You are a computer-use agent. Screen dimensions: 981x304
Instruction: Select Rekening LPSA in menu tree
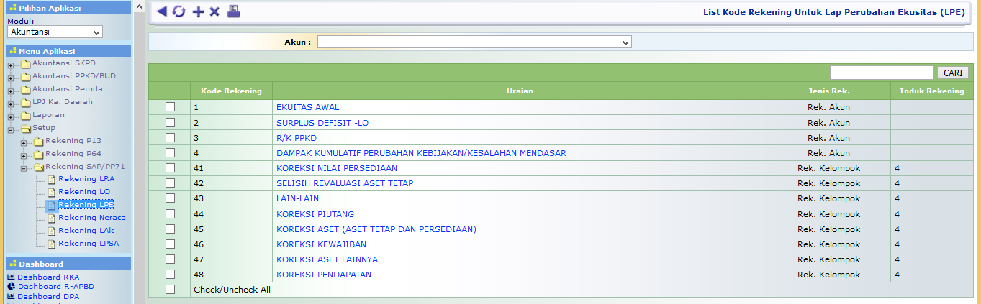point(88,244)
